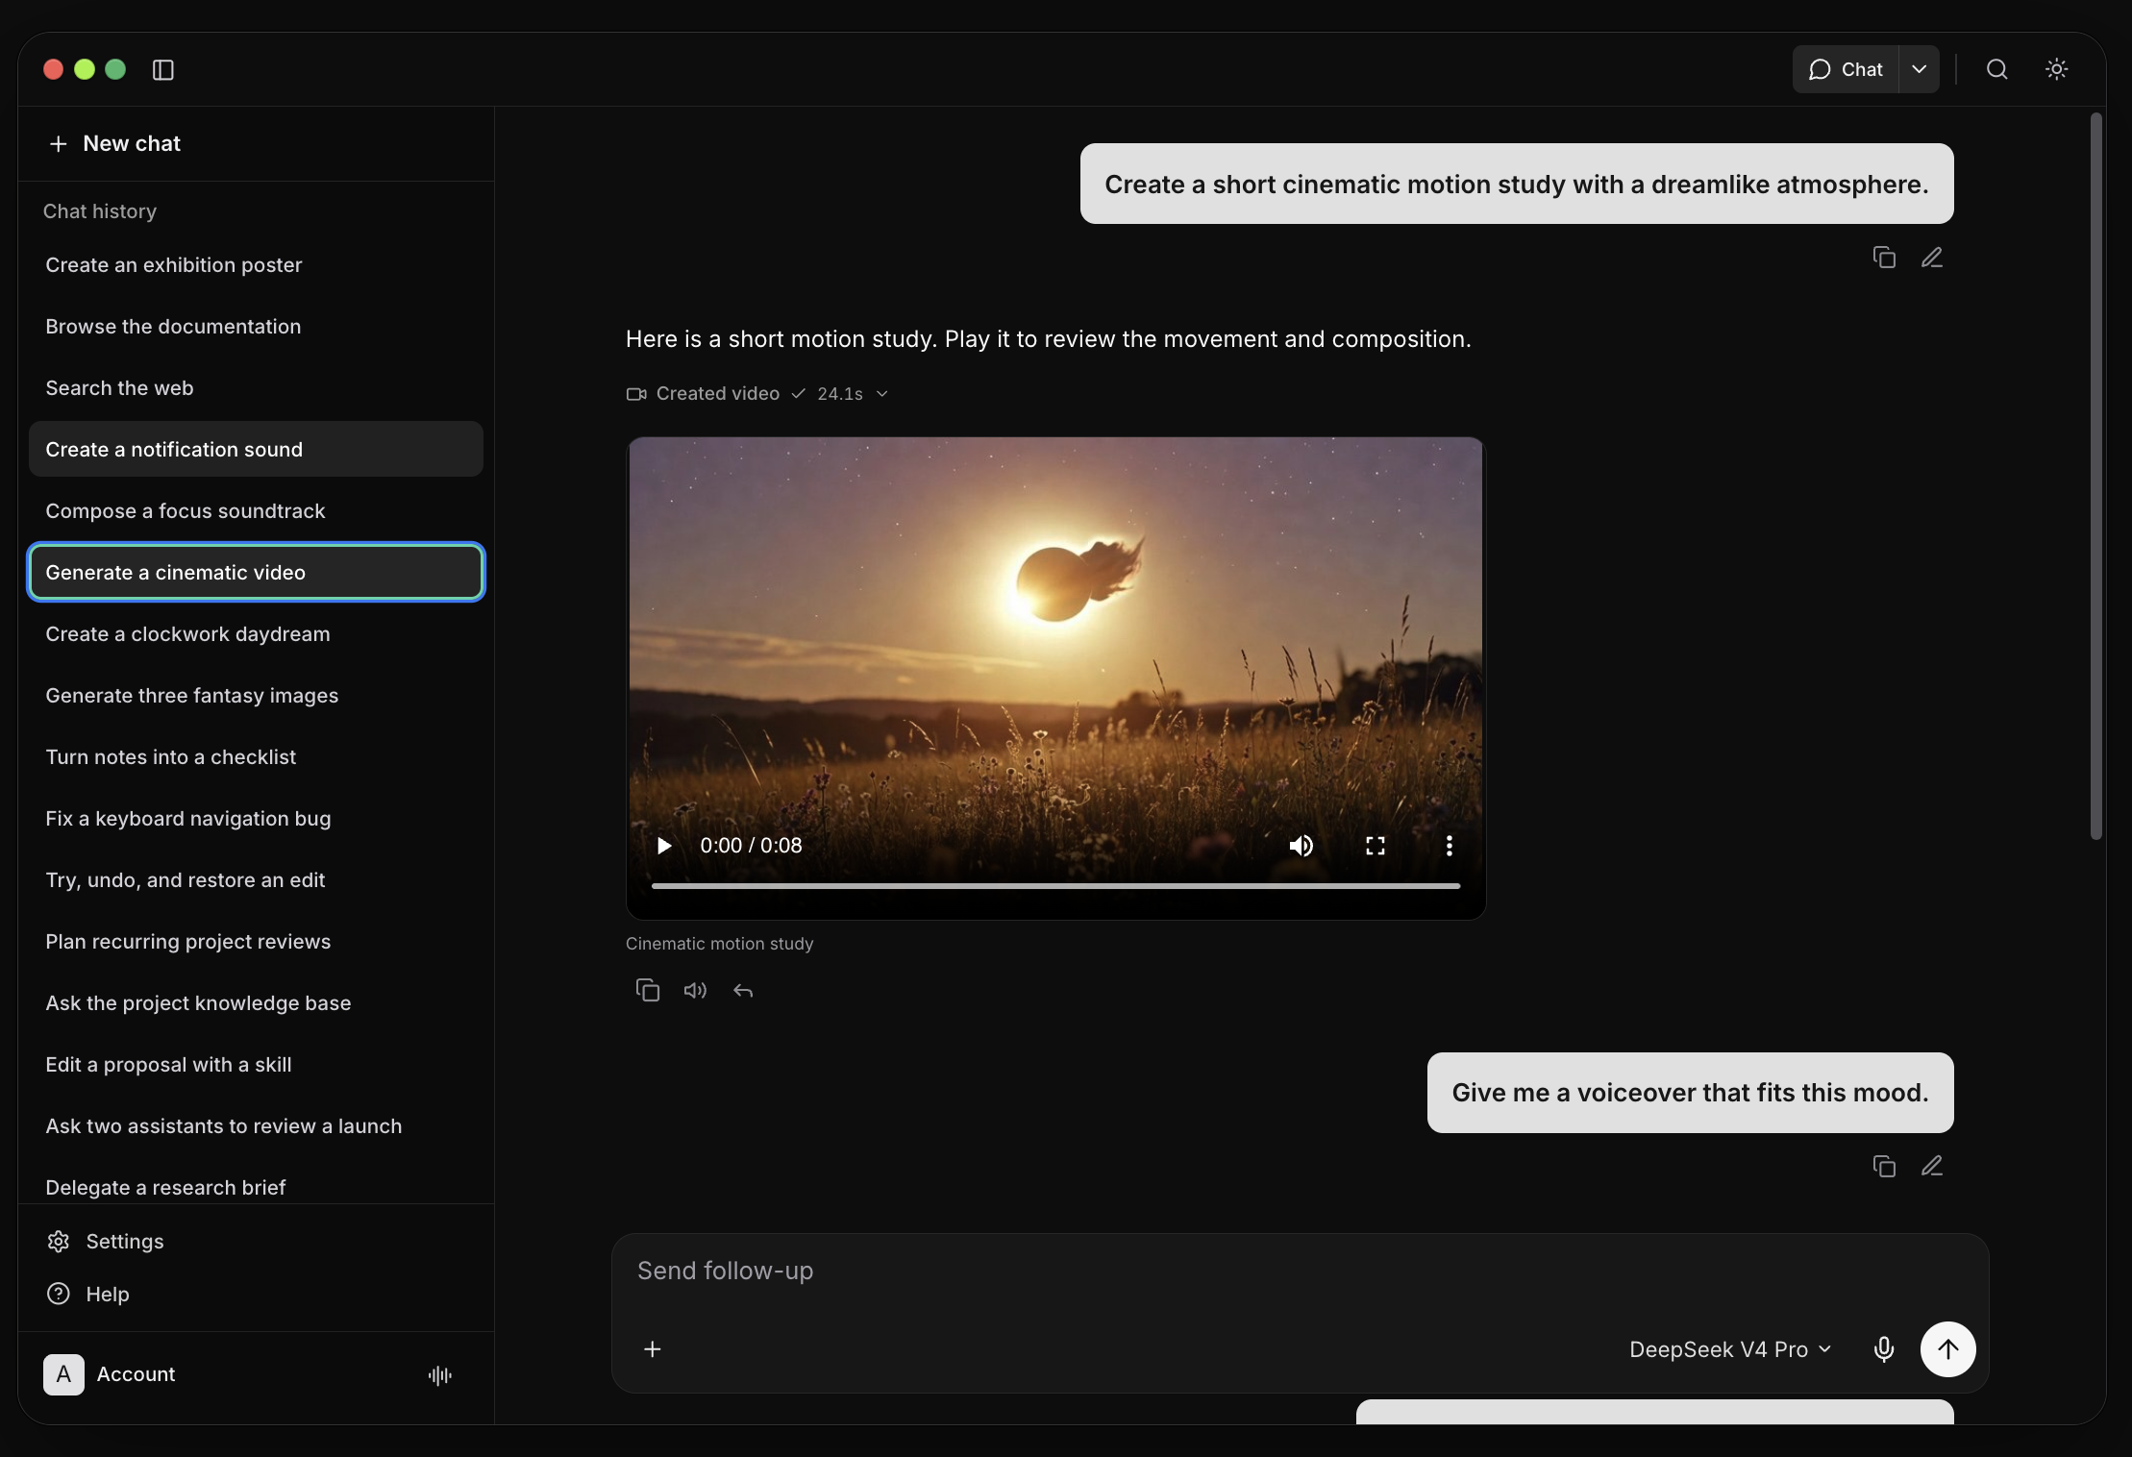
Task: Open the Create a clockwork daydream chat
Action: (x=256, y=634)
